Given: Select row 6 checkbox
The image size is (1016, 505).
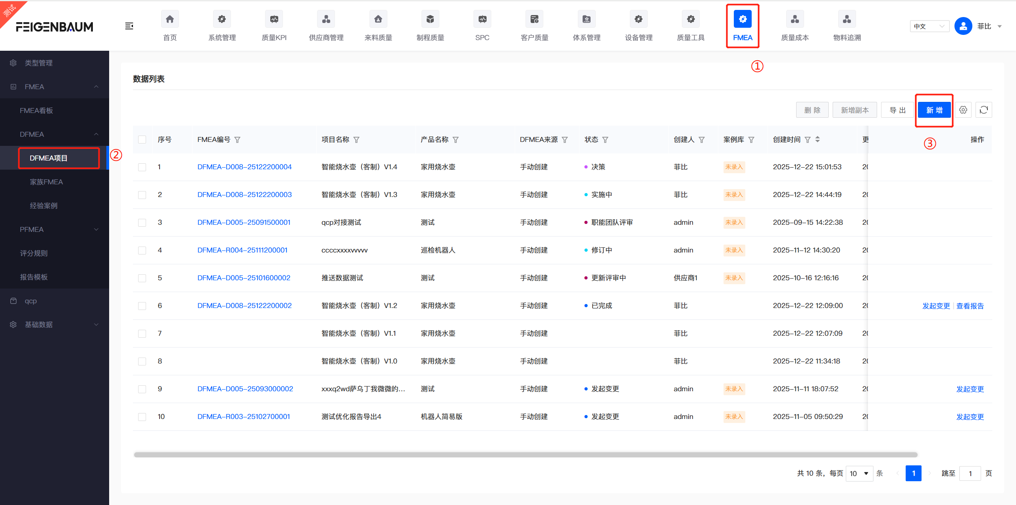Looking at the screenshot, I should [142, 306].
